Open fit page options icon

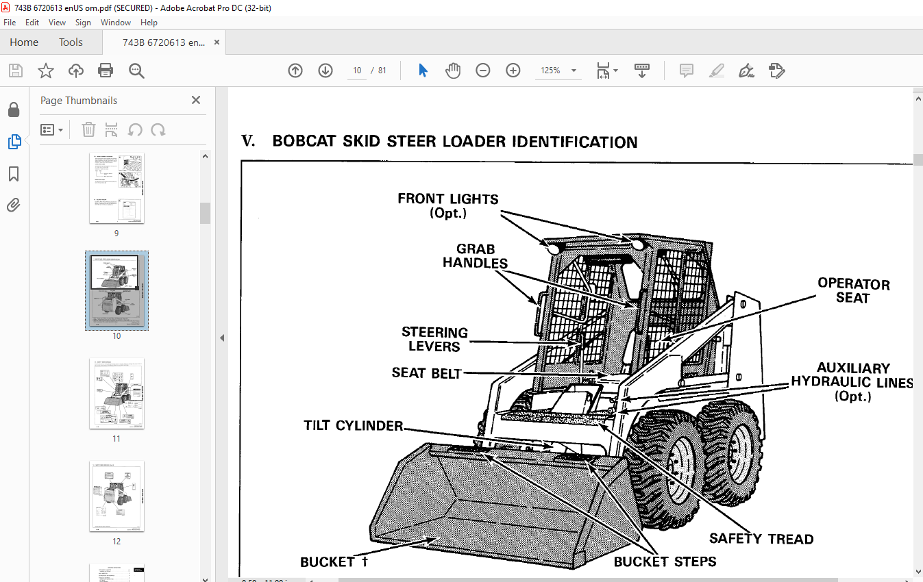(603, 71)
